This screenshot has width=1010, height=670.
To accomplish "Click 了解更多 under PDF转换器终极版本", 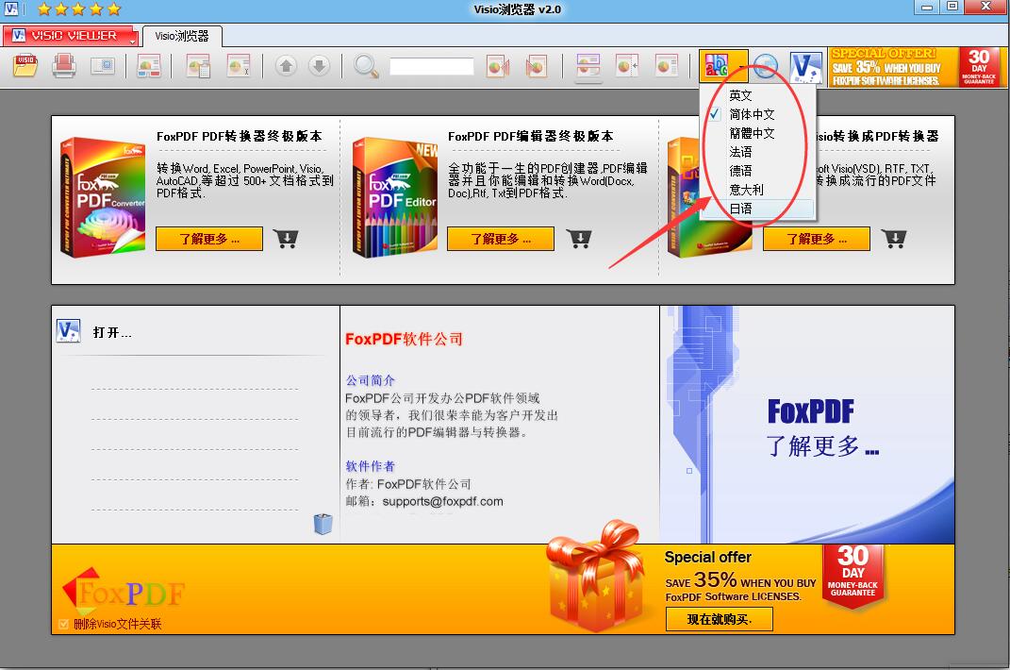I will click(209, 239).
